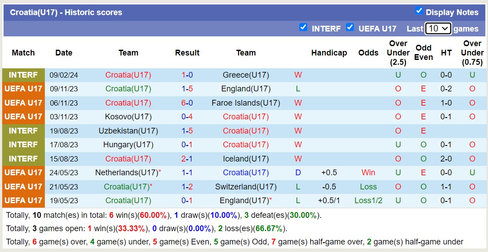Open Greece(U17) team link
The image size is (488, 252).
246,75
